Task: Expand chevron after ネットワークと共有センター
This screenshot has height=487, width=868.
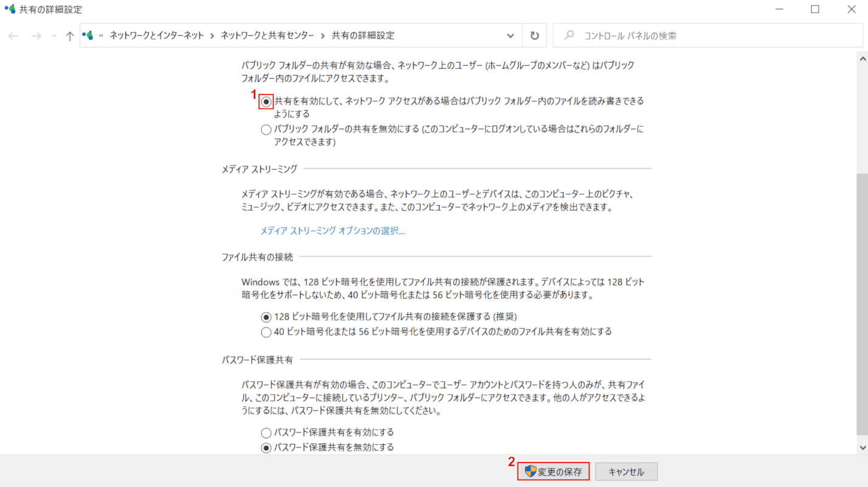Action: [x=323, y=36]
